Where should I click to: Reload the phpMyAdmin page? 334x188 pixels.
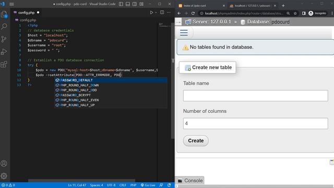coord(193,13)
